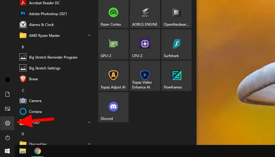Launch CPU-Z tile
The width and height of the screenshot is (275, 157).
tap(145, 44)
